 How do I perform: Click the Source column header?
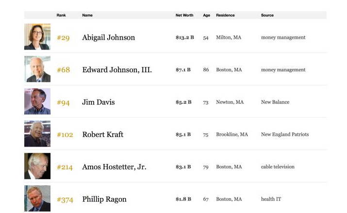pyautogui.click(x=267, y=16)
